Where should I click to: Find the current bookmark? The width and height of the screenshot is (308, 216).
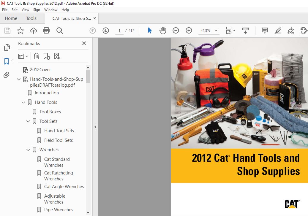57,56
